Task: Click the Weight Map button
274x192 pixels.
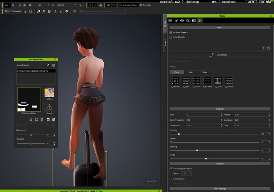Action: click(220, 55)
